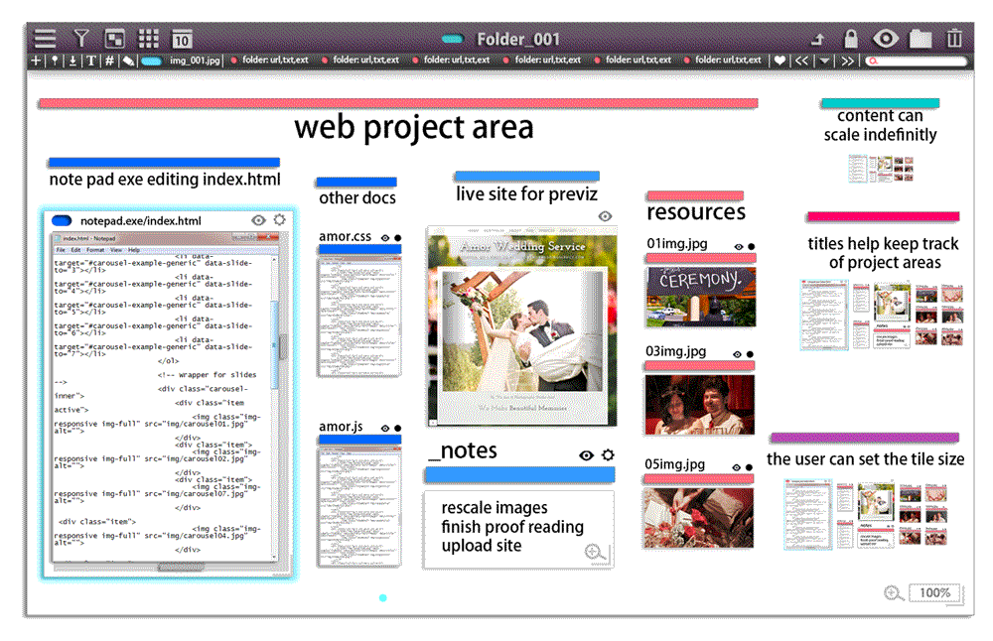Viewport: 993px width, 641px height.
Task: Select the img_001.jpg tab
Action: 196,61
